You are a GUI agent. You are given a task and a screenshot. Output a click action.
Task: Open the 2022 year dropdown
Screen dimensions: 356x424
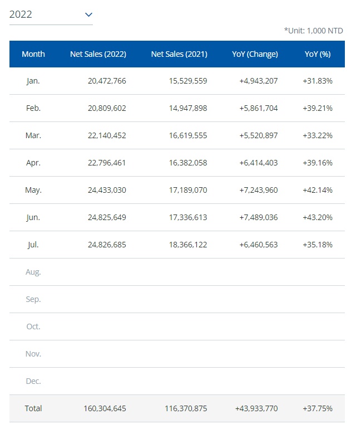pos(50,14)
